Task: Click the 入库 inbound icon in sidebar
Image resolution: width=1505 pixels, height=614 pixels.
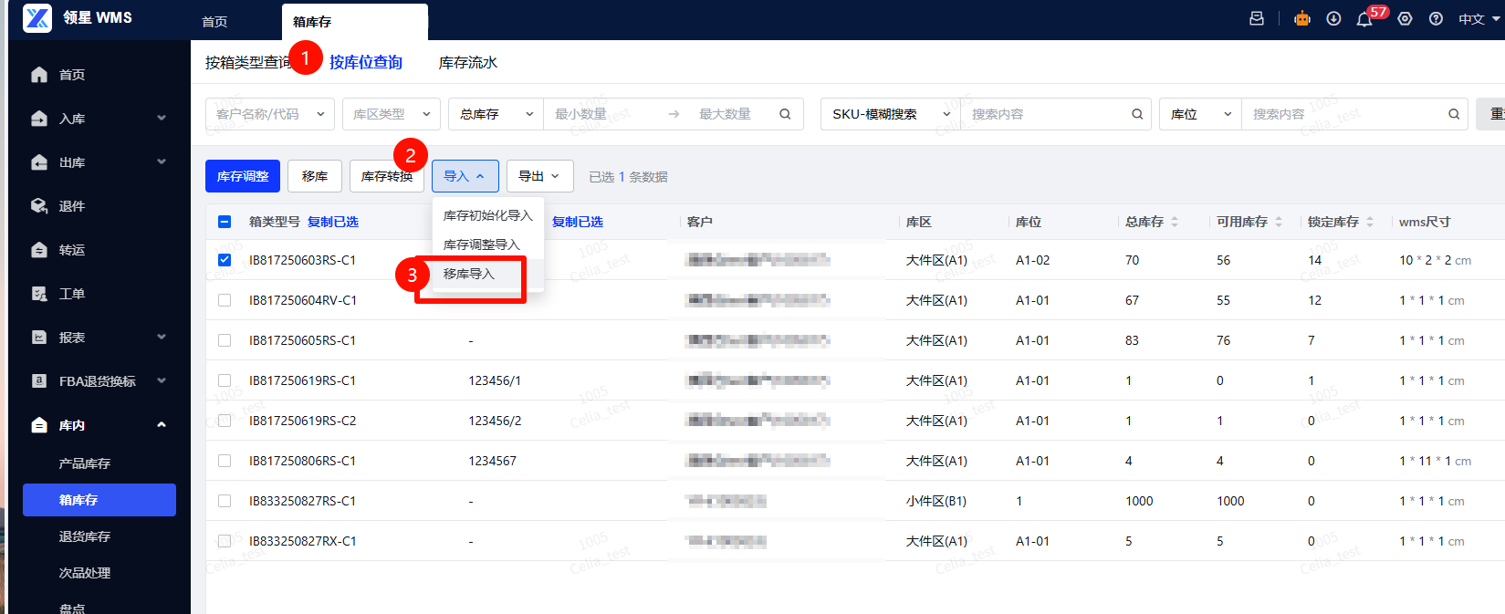Action: 39,119
